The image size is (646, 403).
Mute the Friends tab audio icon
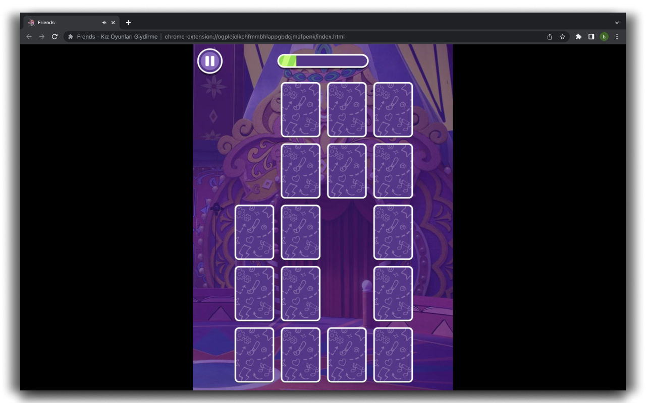[104, 23]
